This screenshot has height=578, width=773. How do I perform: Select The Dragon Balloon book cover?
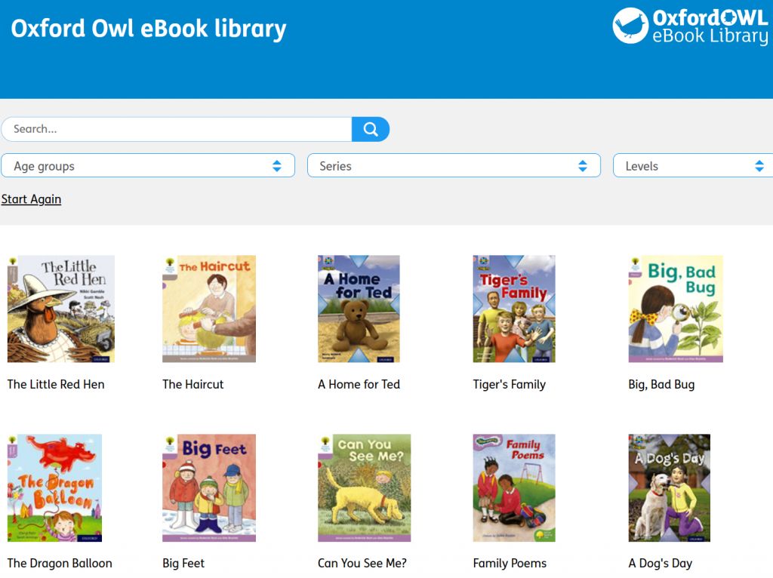(54, 487)
